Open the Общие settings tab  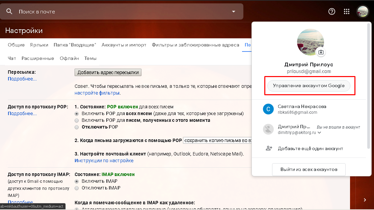16,45
